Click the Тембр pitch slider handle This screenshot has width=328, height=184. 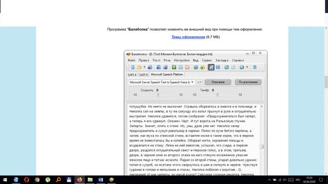pyautogui.click(x=217, y=95)
